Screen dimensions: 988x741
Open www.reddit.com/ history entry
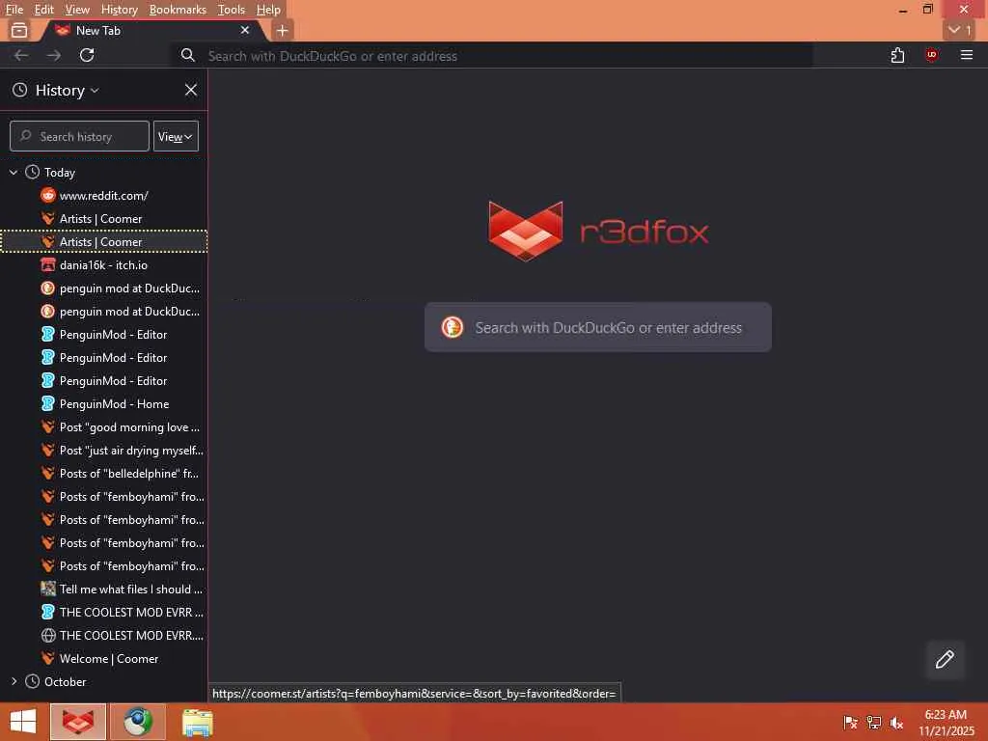pyautogui.click(x=104, y=195)
